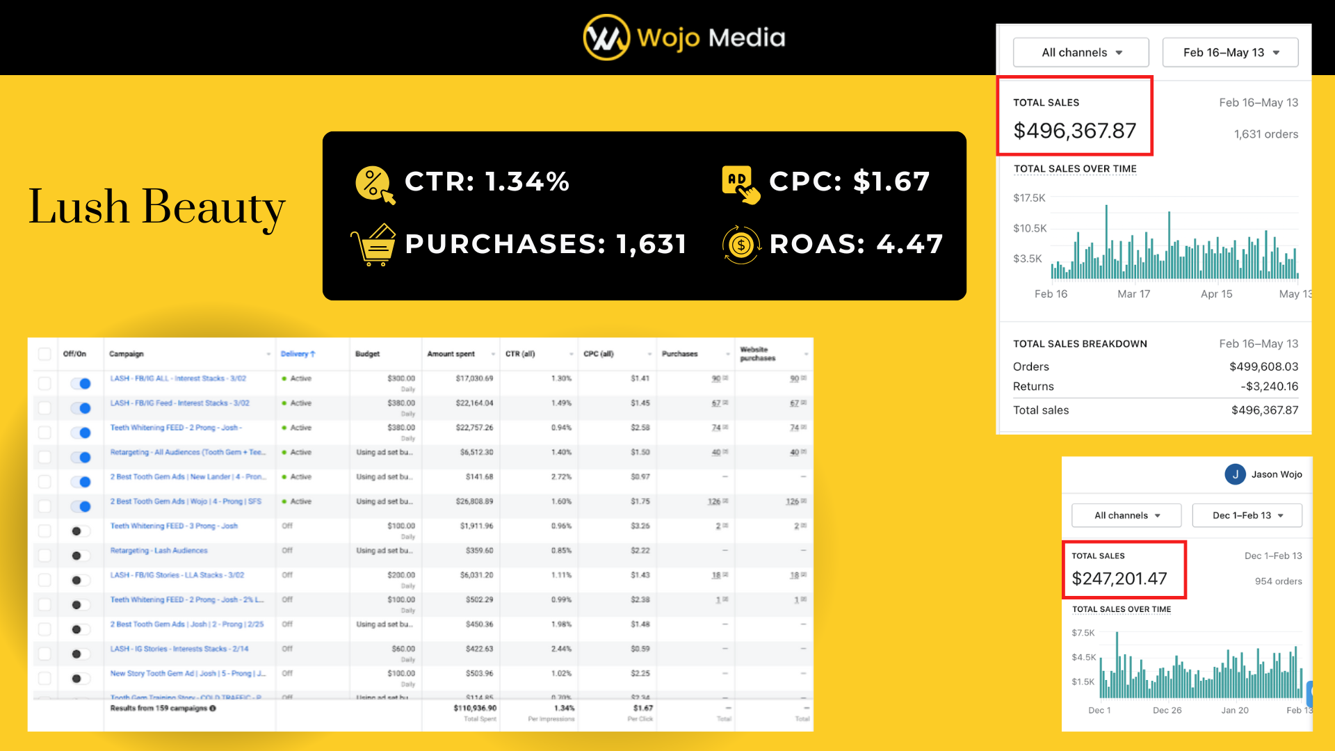Click tallest bar in Feb–May sales chart
Image resolution: width=1335 pixels, height=751 pixels.
point(1106,241)
